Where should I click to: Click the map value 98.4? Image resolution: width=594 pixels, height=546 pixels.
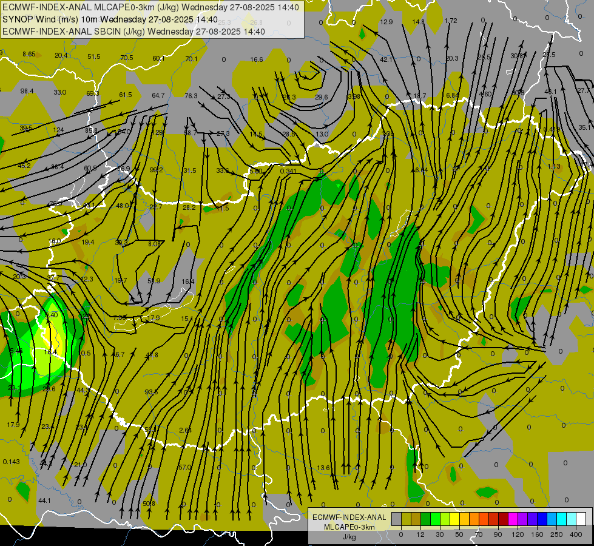tap(27, 91)
